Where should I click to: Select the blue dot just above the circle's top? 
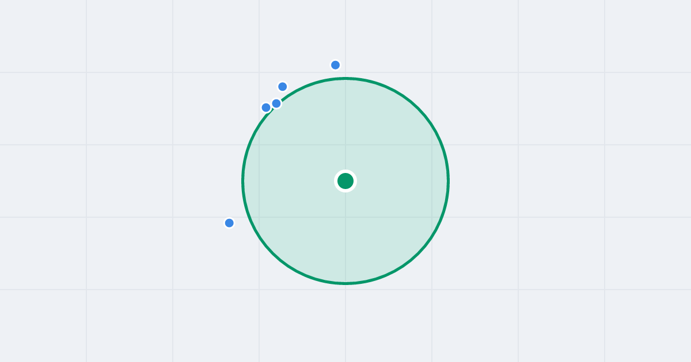coord(336,65)
